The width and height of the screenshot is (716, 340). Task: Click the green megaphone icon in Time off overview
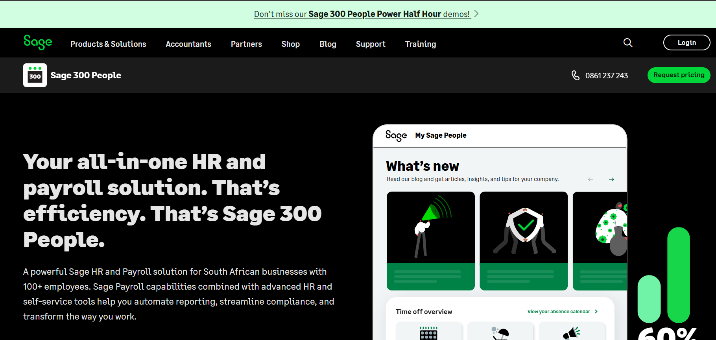572,333
